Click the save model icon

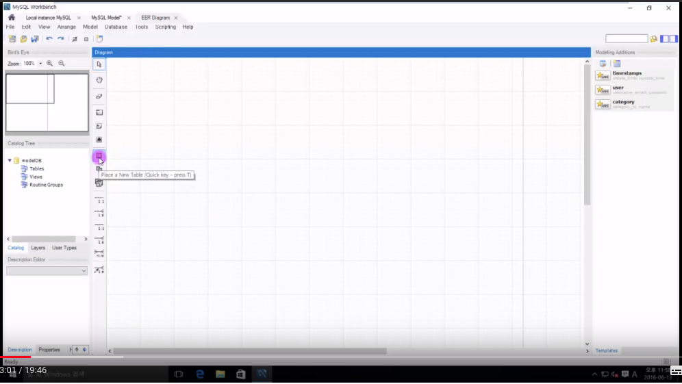(35, 39)
